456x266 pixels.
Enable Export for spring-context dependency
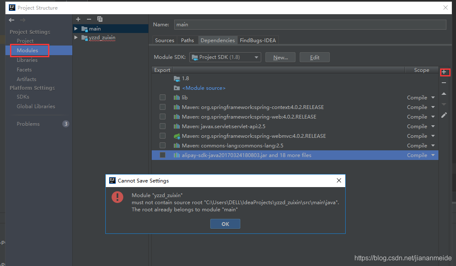pyautogui.click(x=162, y=106)
